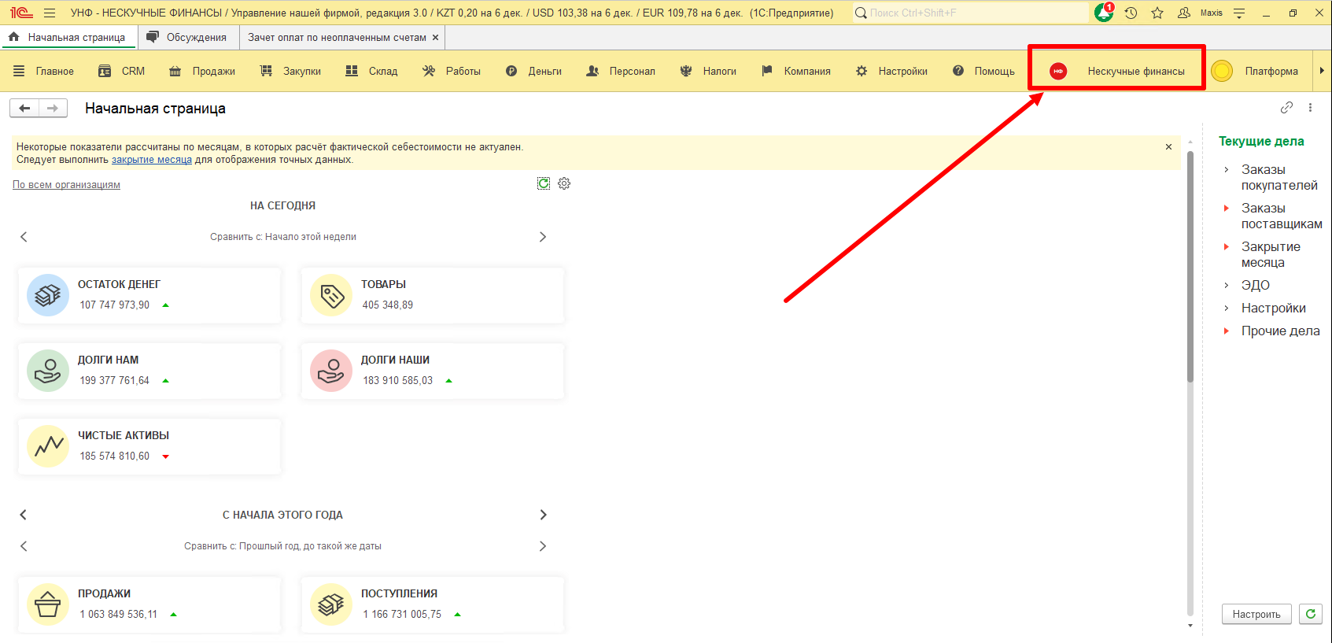Image resolution: width=1332 pixels, height=643 pixels.
Task: Open the Настройки section in the panel
Action: 891,71
